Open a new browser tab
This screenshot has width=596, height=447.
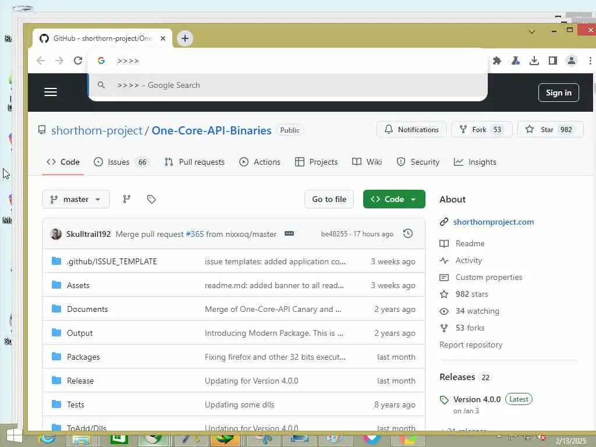click(185, 38)
